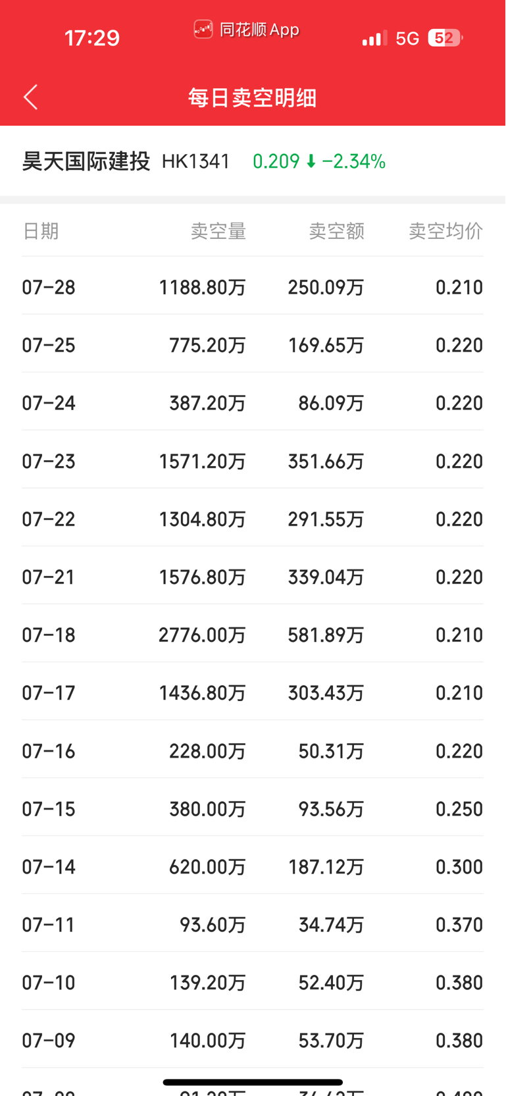Tap the battery indicator icon

[445, 38]
